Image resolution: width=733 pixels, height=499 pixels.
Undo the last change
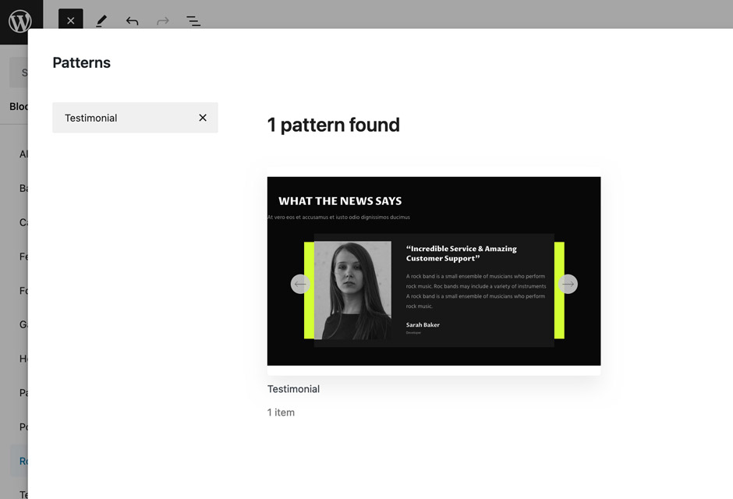(x=132, y=21)
